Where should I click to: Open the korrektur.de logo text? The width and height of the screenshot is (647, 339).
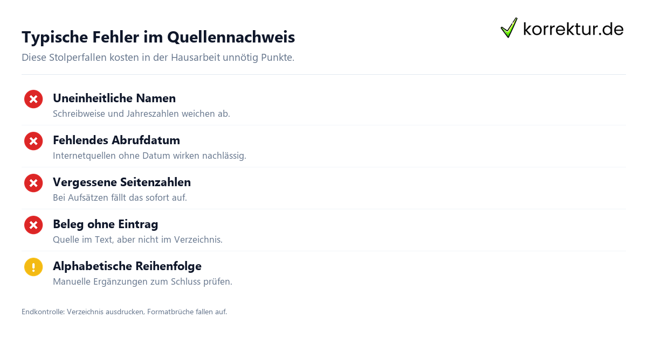point(573,29)
